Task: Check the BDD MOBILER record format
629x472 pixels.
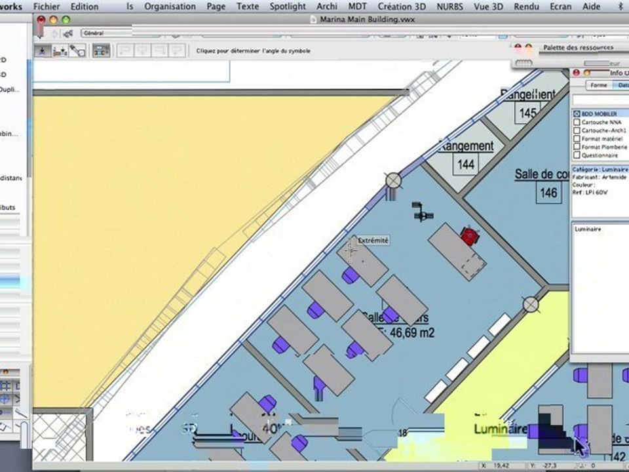Action: 577,114
